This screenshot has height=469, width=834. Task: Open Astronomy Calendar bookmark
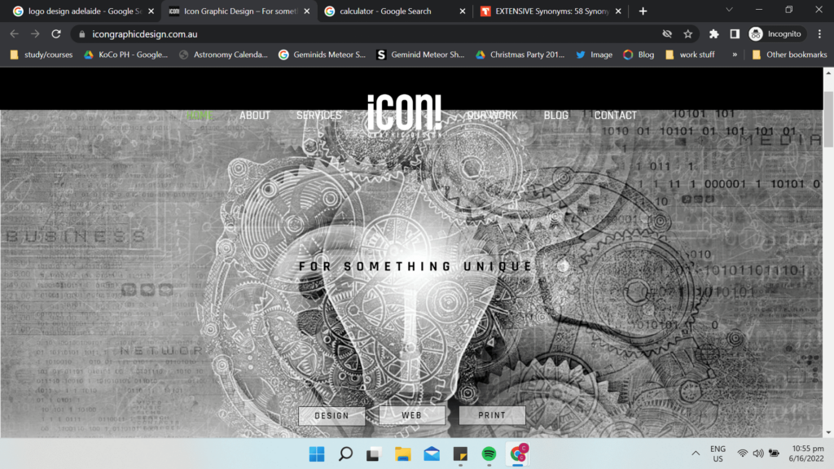pyautogui.click(x=223, y=55)
